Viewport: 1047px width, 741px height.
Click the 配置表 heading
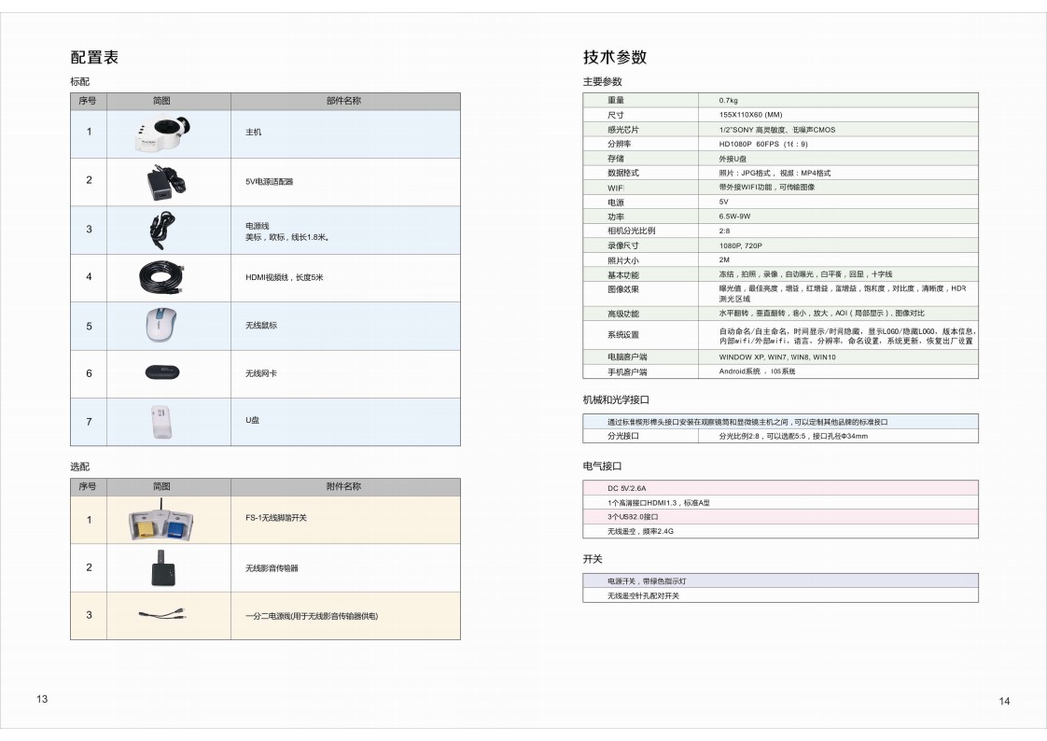(x=94, y=58)
